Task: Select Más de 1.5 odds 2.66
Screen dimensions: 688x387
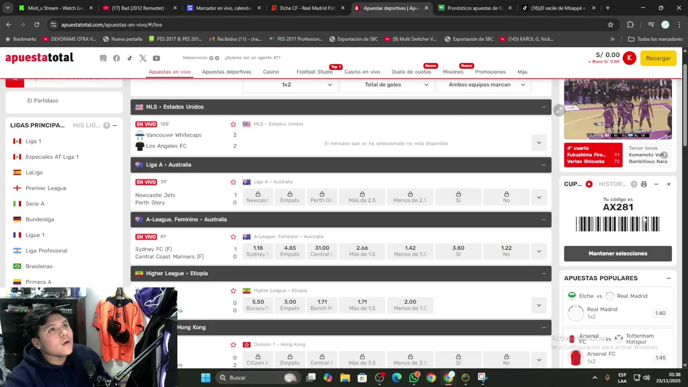Action: 362,251
